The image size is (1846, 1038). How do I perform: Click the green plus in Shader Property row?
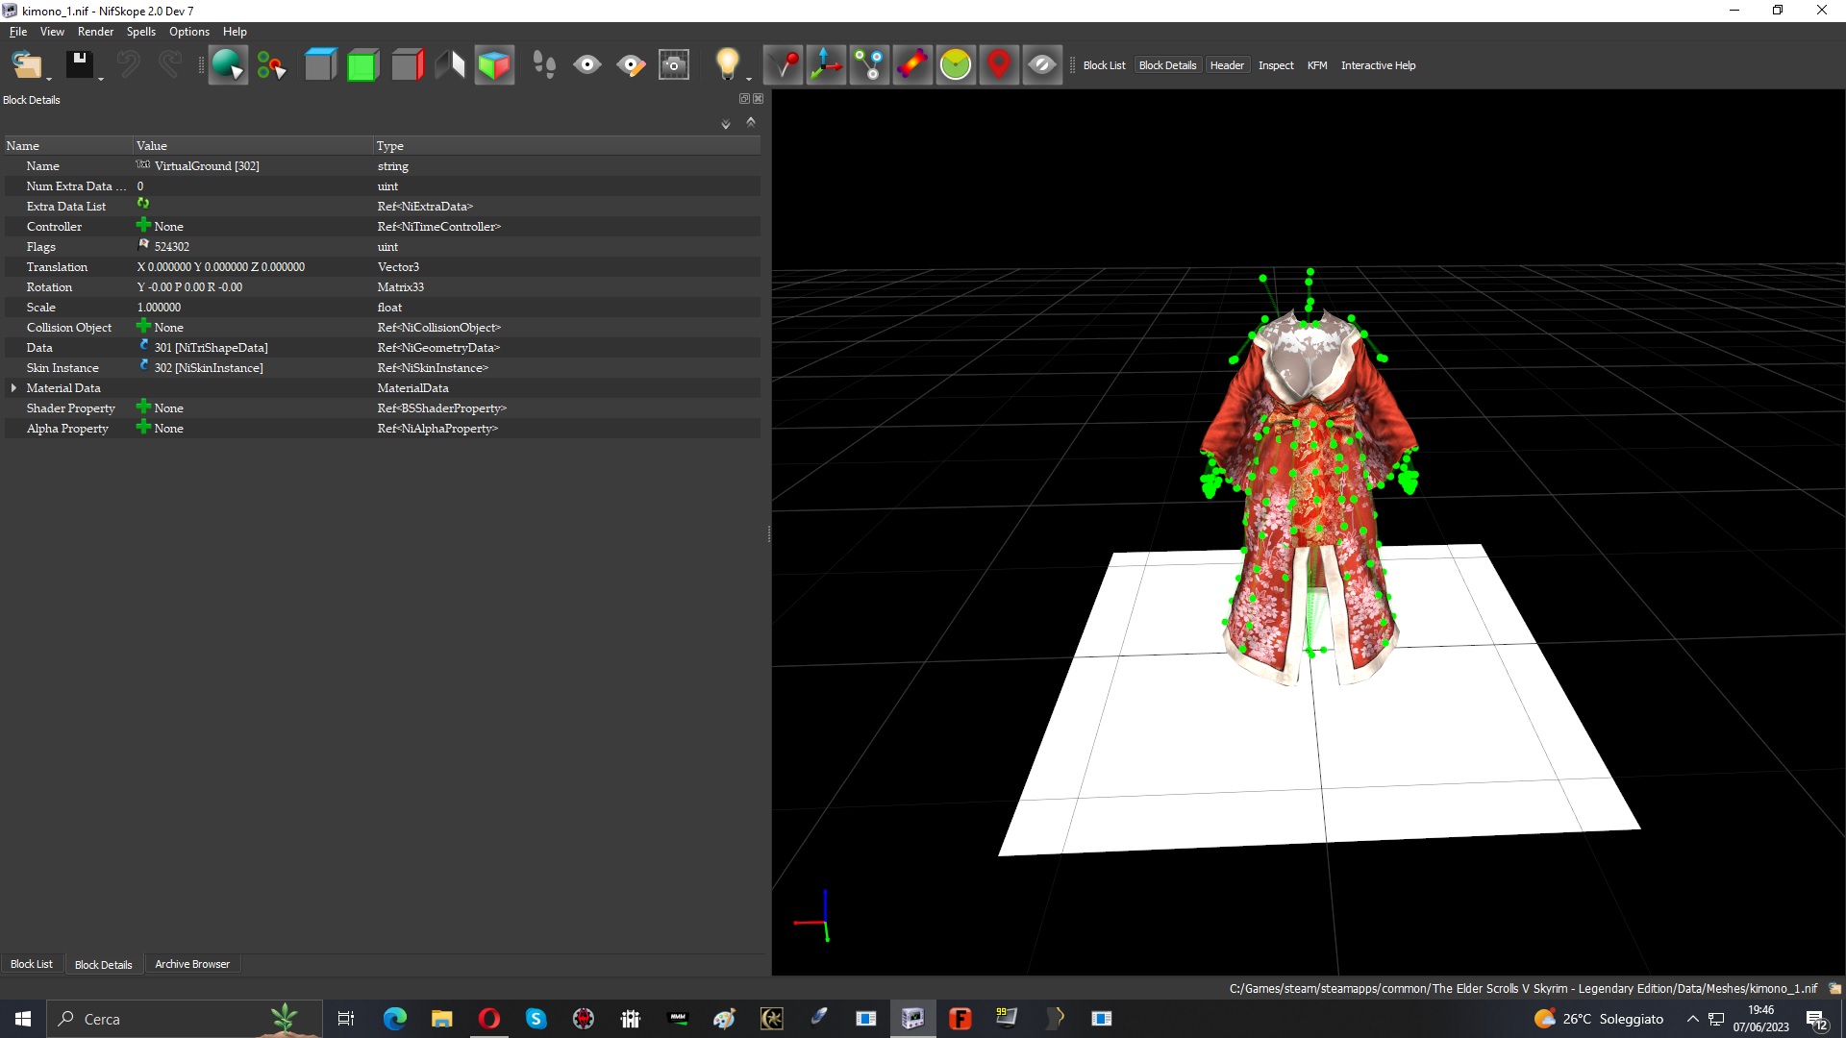point(143,407)
